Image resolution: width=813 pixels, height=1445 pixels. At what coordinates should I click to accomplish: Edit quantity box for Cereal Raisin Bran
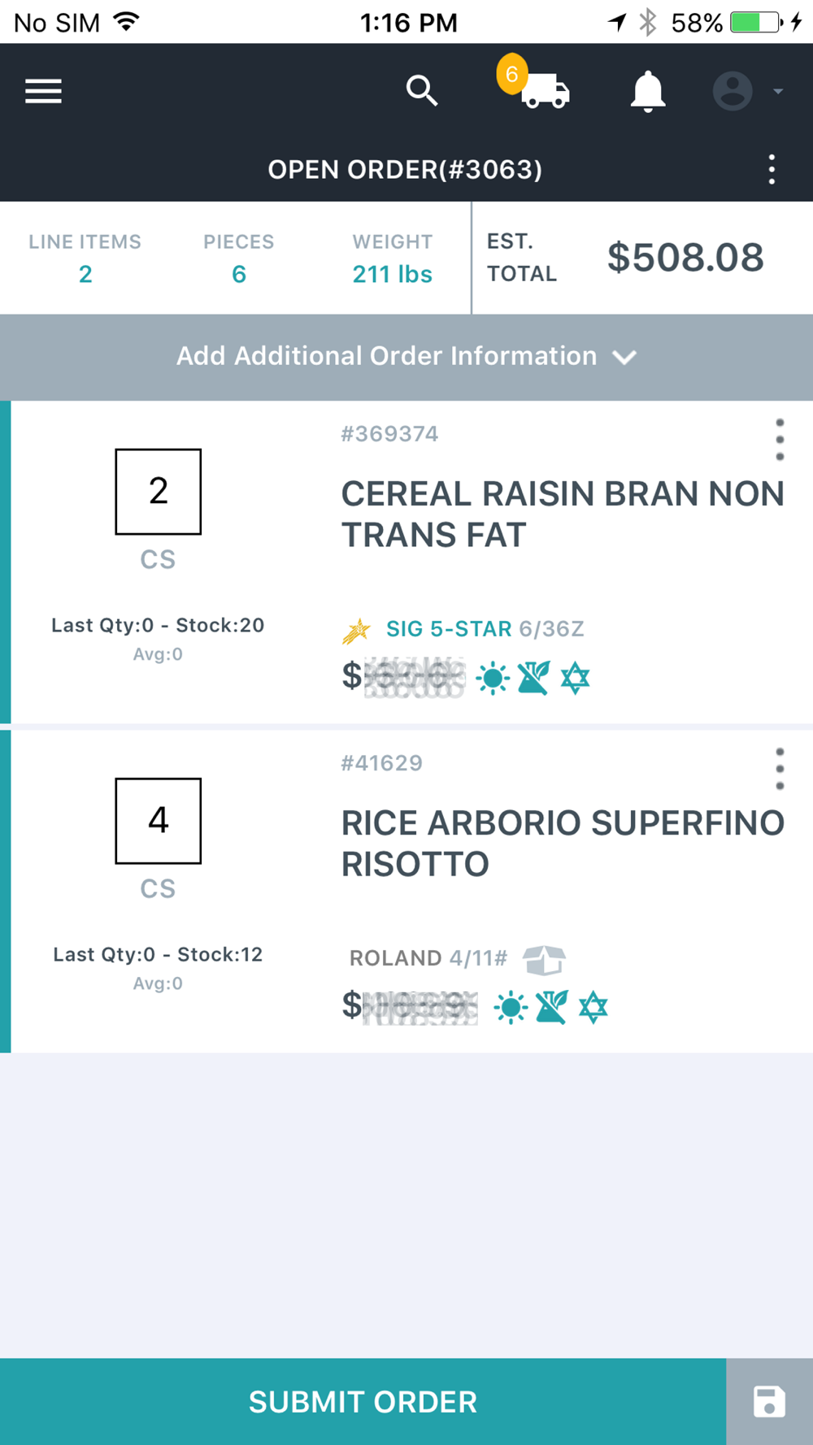pyautogui.click(x=159, y=492)
